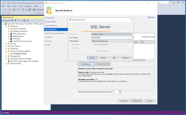The height and width of the screenshot is (115, 186).
Task: Close the Connect to Server dialog
Action: click(x=131, y=20)
